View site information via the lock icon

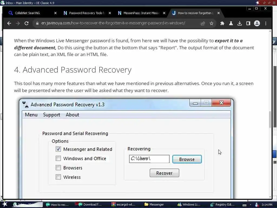click(x=37, y=23)
